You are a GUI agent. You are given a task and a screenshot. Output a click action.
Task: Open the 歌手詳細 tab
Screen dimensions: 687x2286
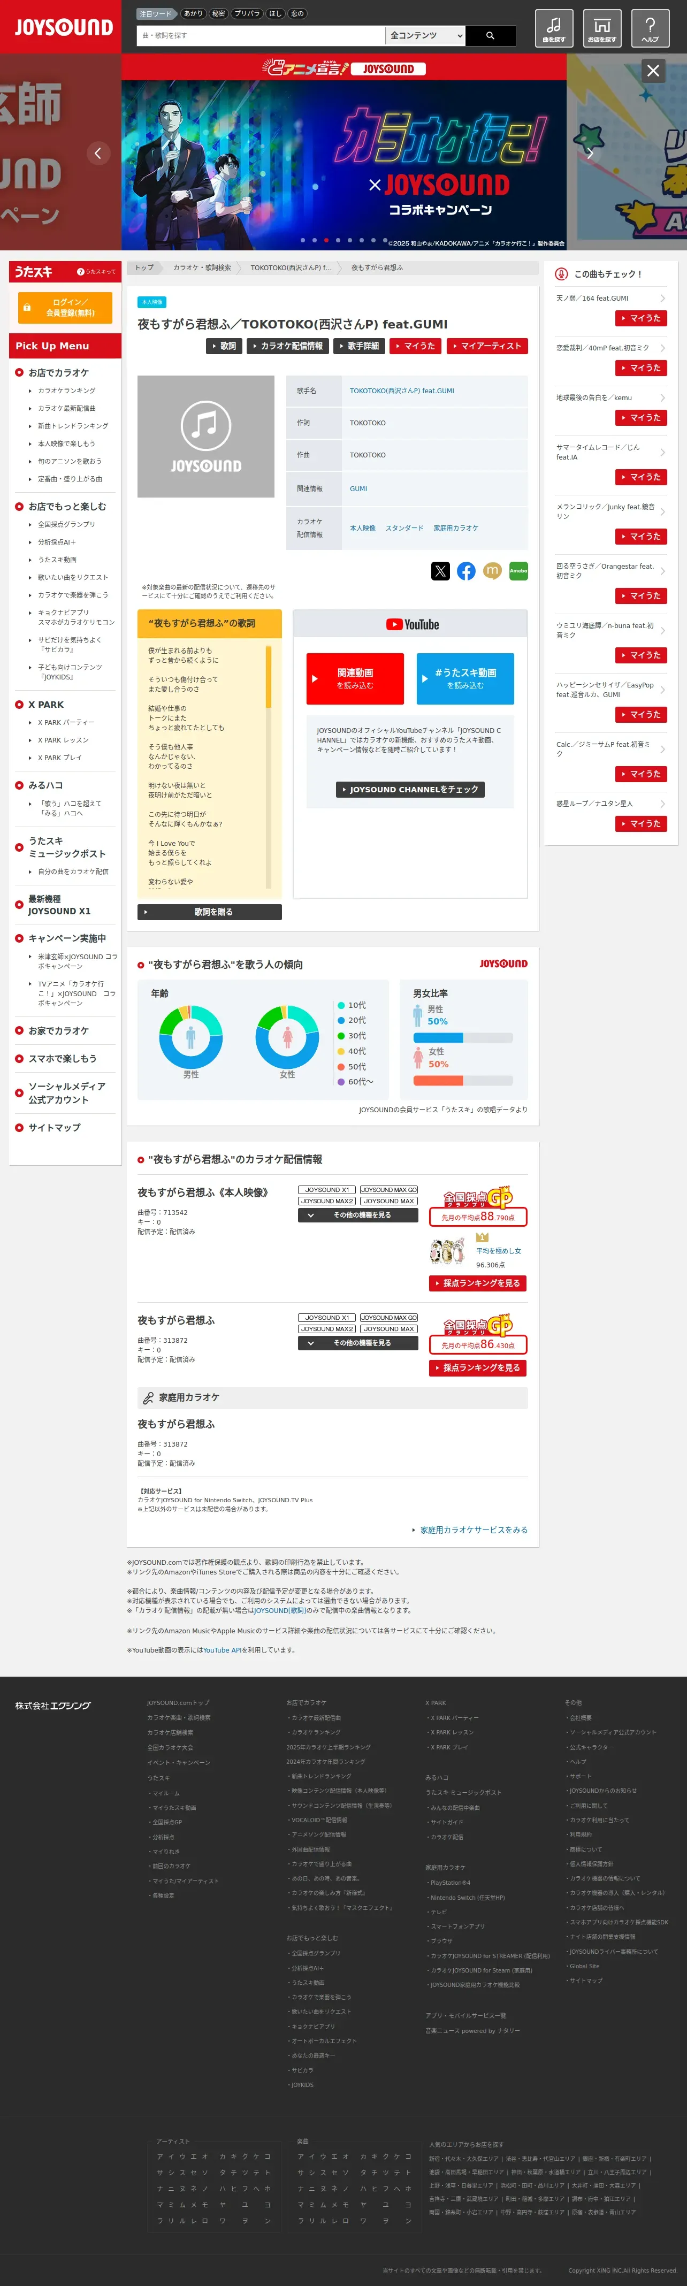click(x=358, y=346)
